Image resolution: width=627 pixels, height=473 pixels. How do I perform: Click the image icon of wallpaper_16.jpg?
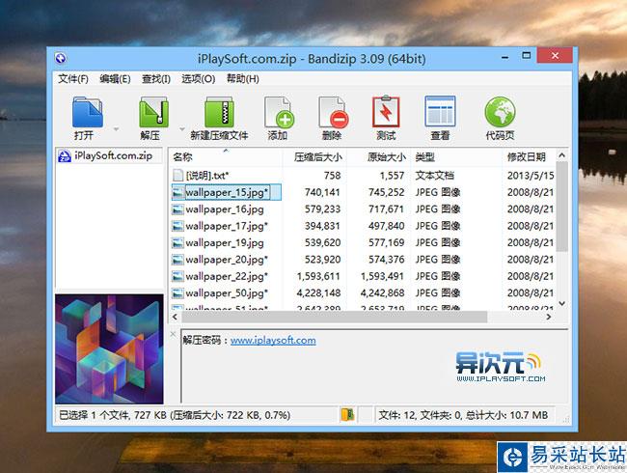tap(177, 209)
